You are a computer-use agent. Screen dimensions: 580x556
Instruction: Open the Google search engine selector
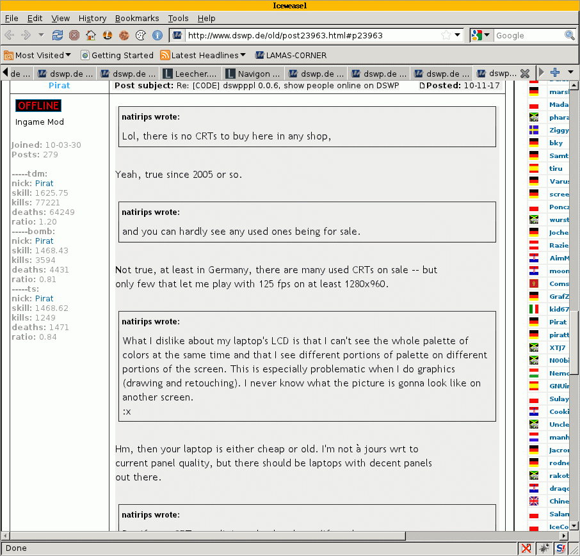point(481,35)
